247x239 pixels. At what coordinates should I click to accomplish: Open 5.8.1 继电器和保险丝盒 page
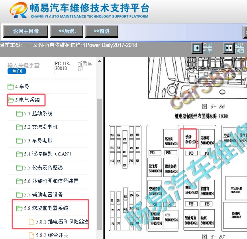(62, 222)
